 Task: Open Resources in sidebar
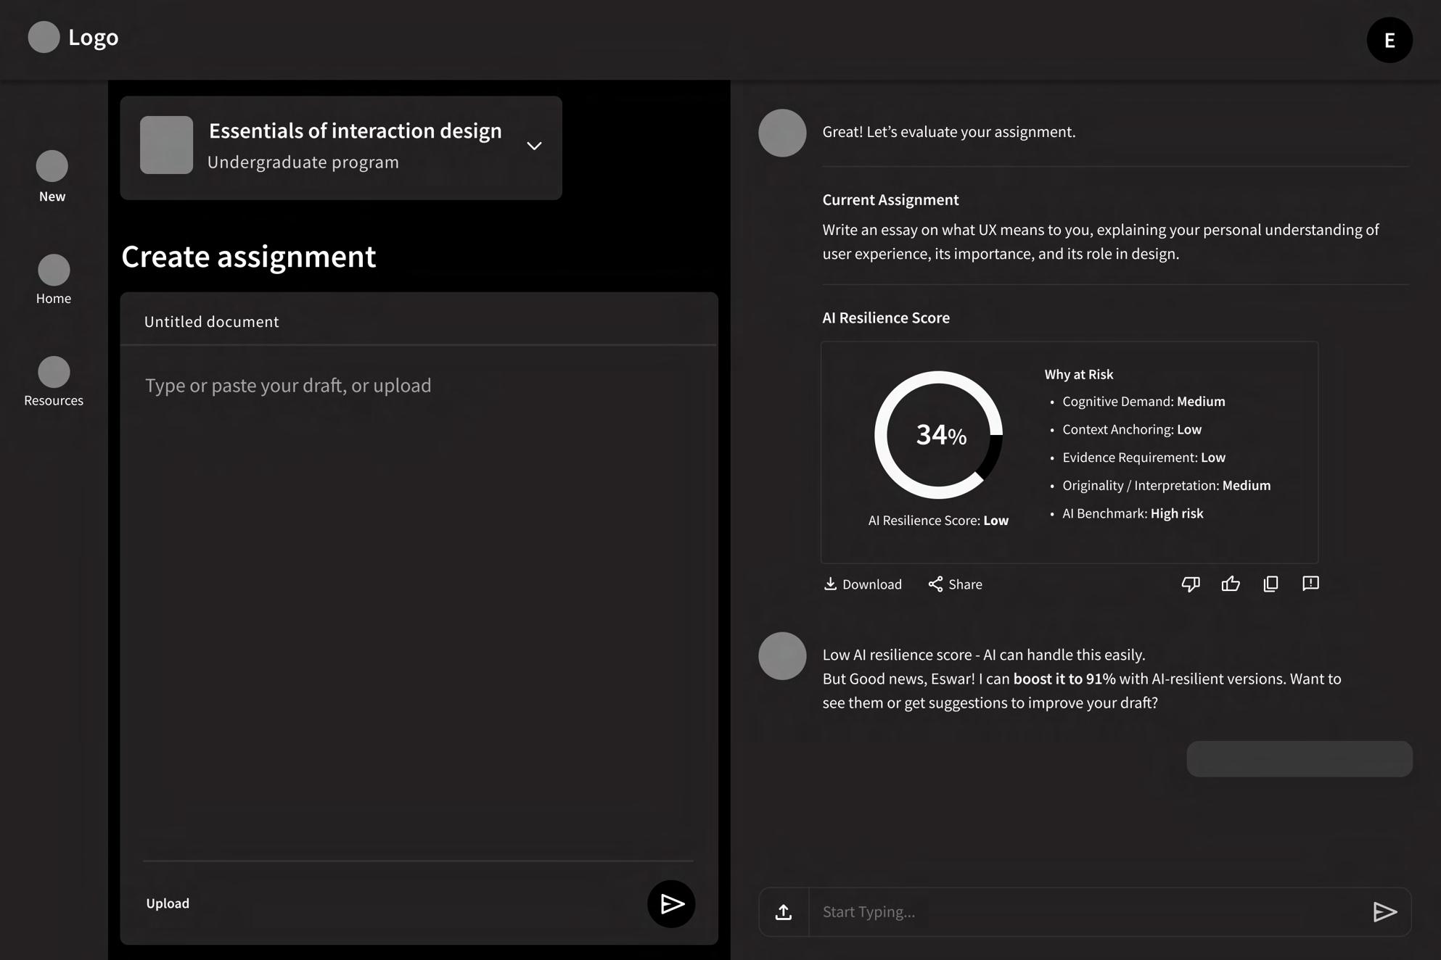point(54,382)
